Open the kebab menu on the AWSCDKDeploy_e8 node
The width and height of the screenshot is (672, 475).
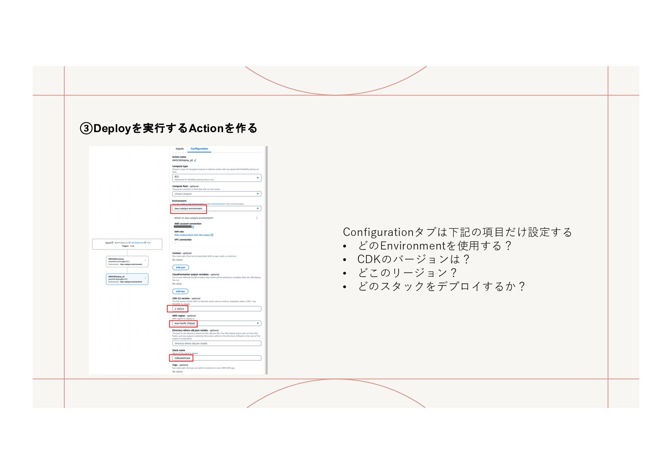point(145,278)
